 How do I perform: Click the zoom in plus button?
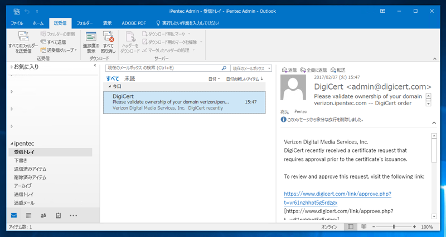(414, 227)
